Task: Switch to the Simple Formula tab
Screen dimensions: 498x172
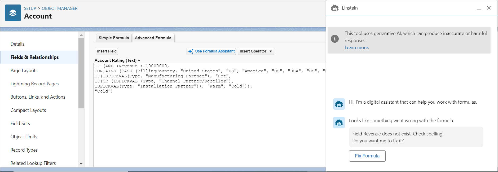Action: [114, 38]
